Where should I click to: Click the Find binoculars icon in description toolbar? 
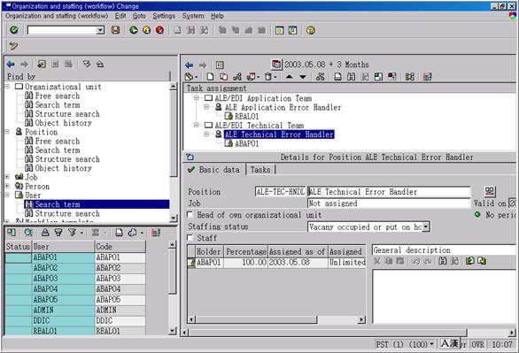[x=442, y=261]
